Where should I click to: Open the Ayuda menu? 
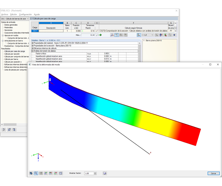point(37,14)
